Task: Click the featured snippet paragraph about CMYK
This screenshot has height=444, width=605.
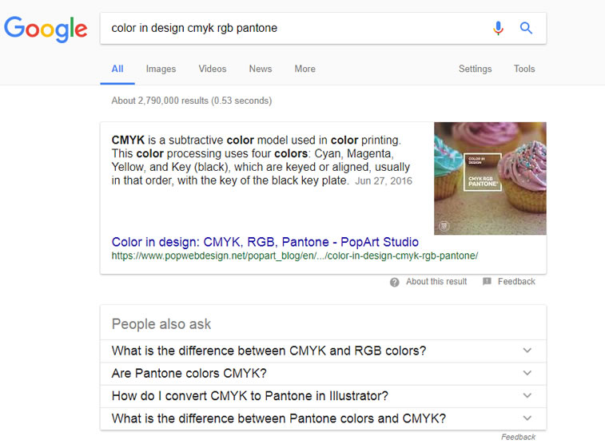Action: 261,160
